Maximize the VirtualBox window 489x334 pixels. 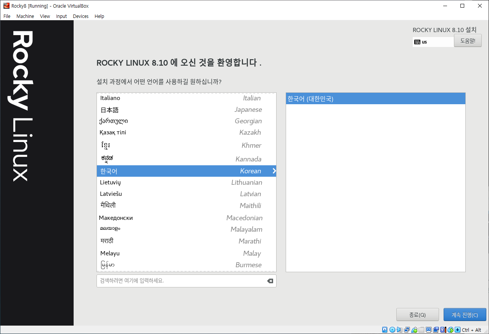point(462,6)
